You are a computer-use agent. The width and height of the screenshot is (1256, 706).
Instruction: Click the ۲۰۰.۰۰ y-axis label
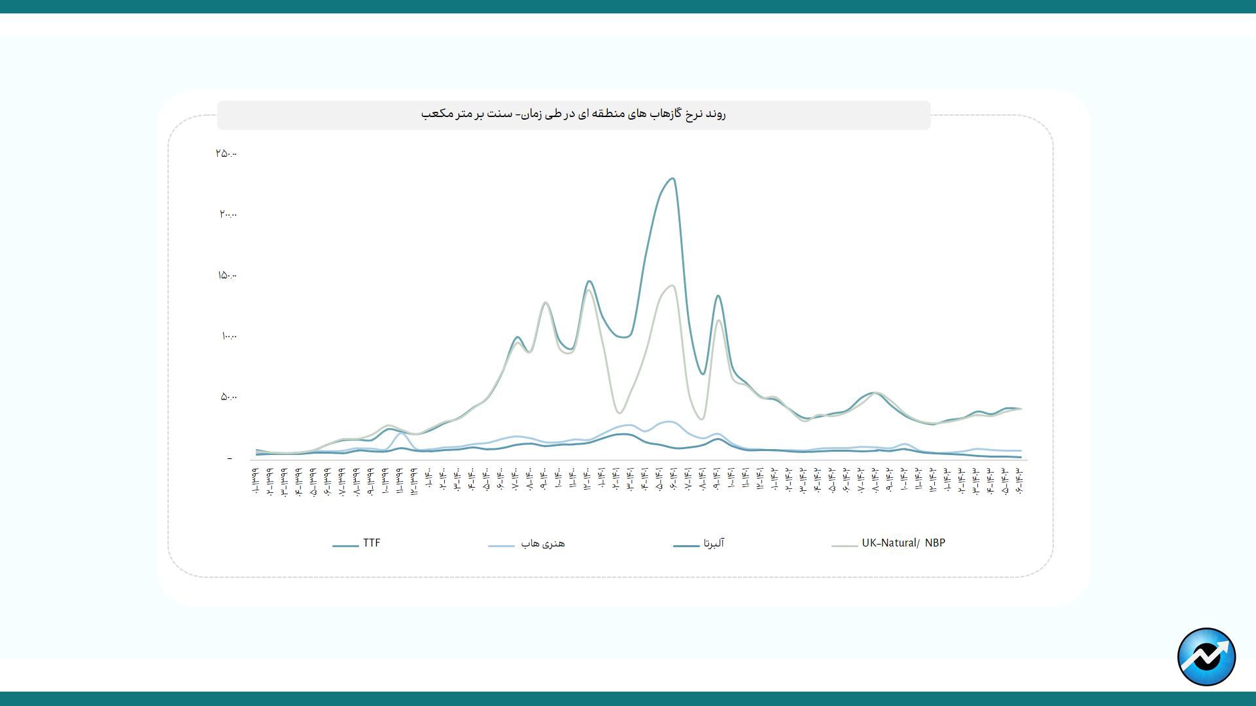click(x=228, y=214)
